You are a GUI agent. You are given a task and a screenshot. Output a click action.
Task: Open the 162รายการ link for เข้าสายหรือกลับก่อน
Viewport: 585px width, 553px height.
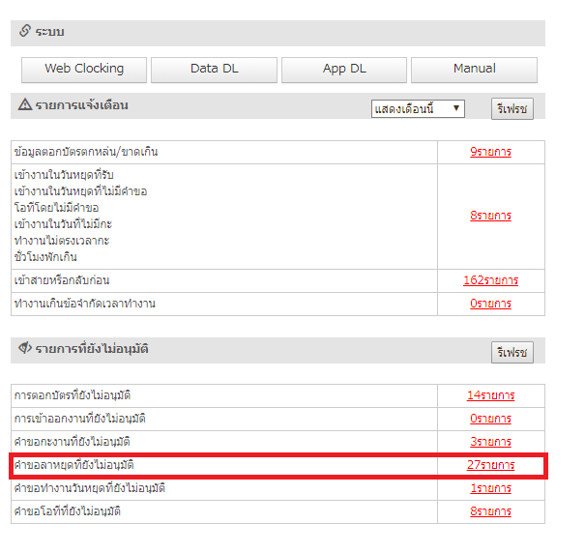pos(490,280)
